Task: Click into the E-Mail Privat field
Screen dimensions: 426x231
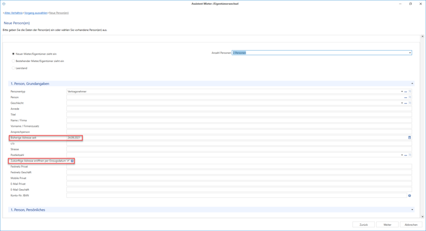Action: [x=239, y=184]
